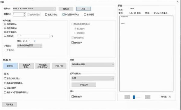Enable 出血标记 checkbox
The image size is (181, 110).
85,14
